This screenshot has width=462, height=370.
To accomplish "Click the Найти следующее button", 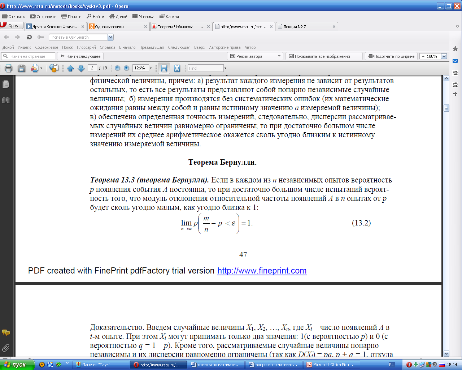I will tap(80, 56).
